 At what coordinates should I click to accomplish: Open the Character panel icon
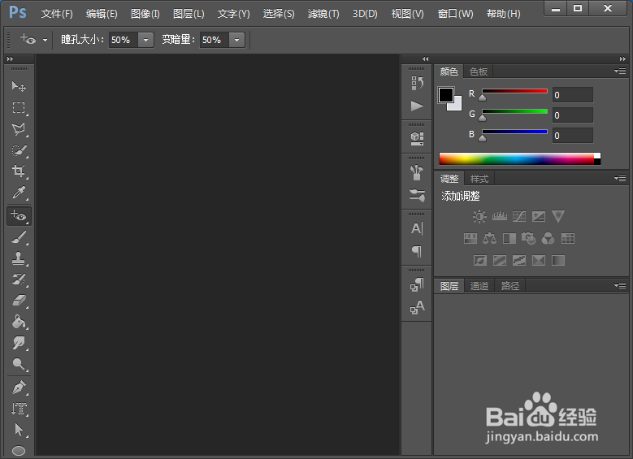[x=417, y=228]
